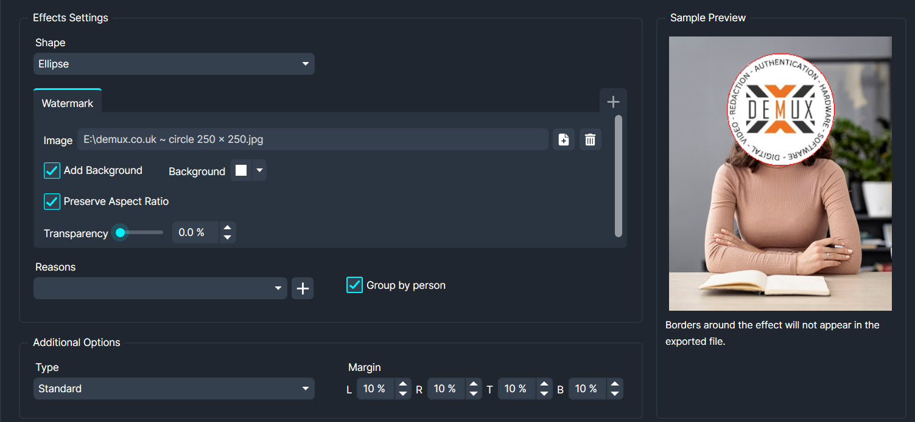Toggle the Group by person checkbox

click(x=354, y=285)
